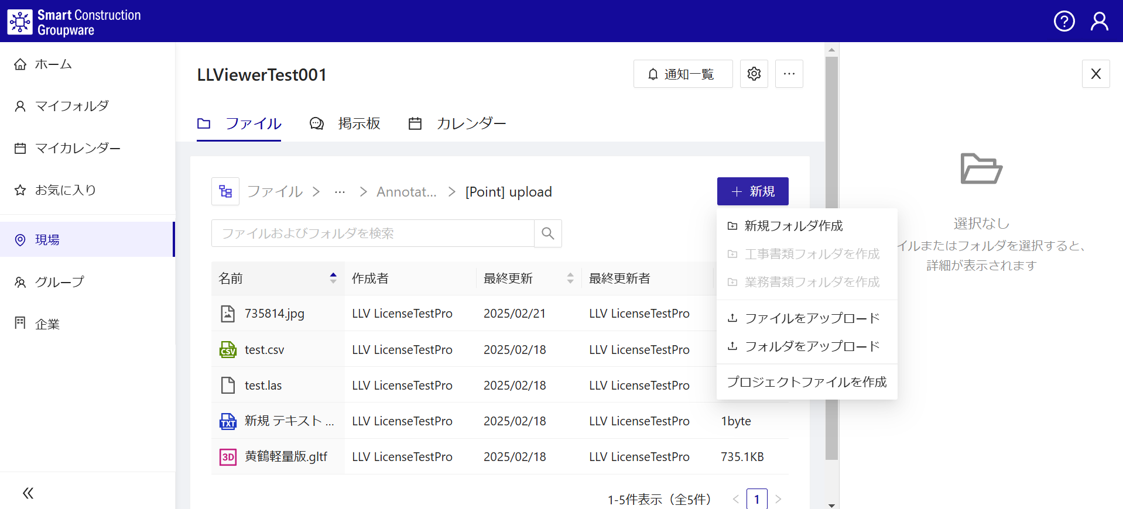Click the vertical scrollbar down arrow
1123x509 pixels.
831,504
